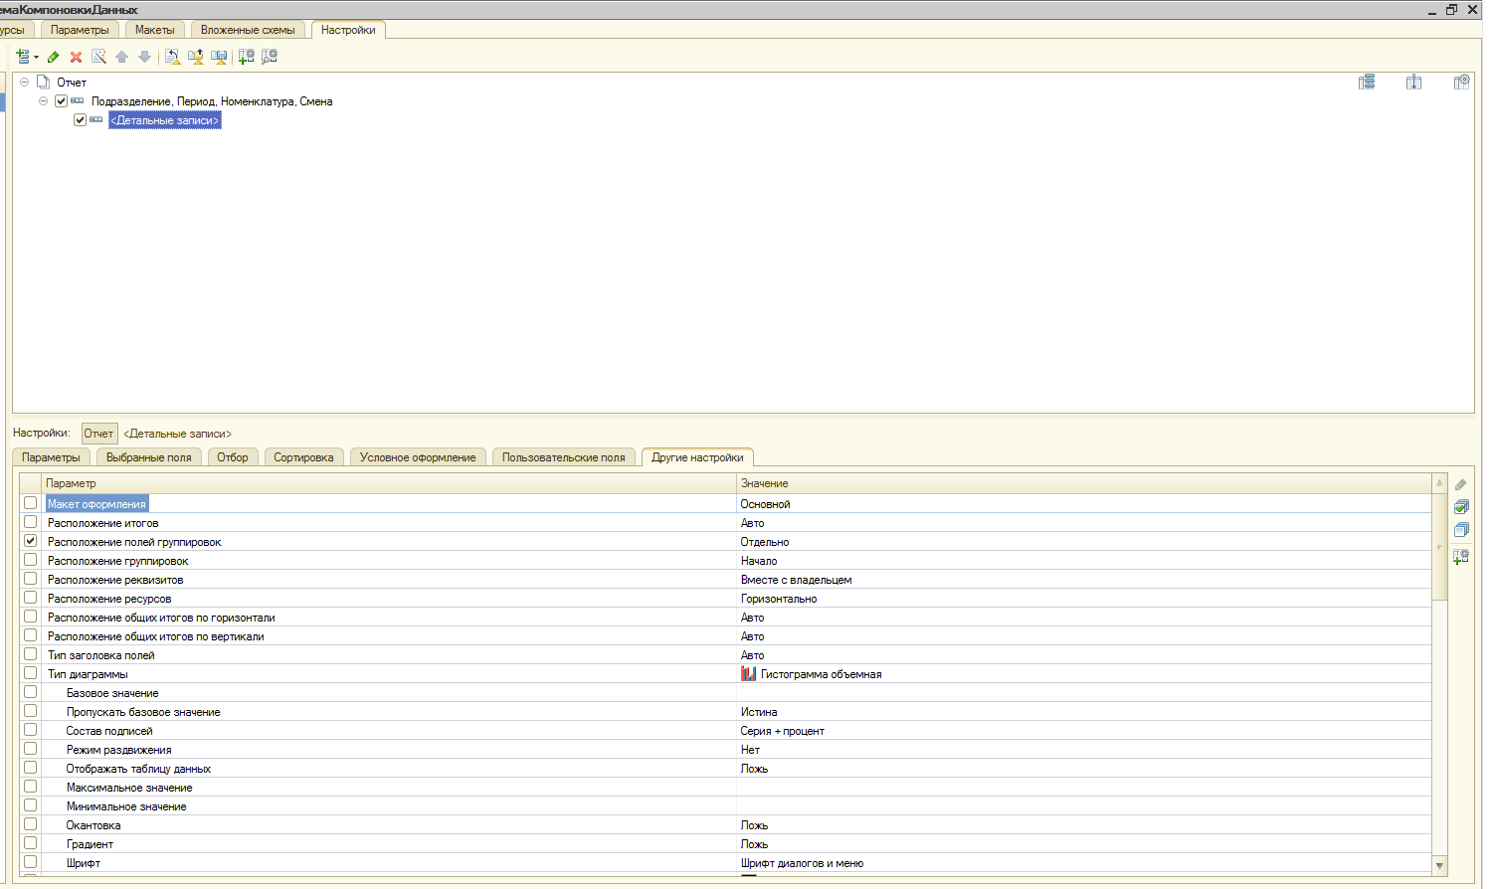Image resolution: width=1495 pixels, height=889 pixels.
Task: Open the add element dropdown arrow
Action: tap(36, 58)
